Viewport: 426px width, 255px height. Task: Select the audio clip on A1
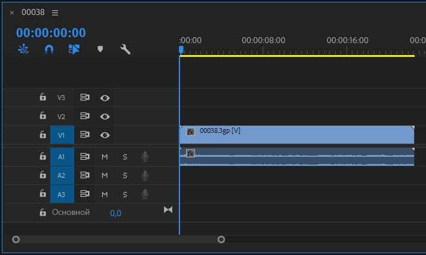[x=297, y=157]
